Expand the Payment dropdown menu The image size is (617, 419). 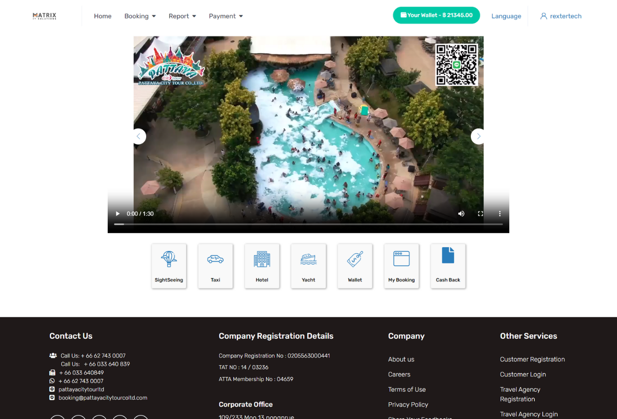point(225,16)
